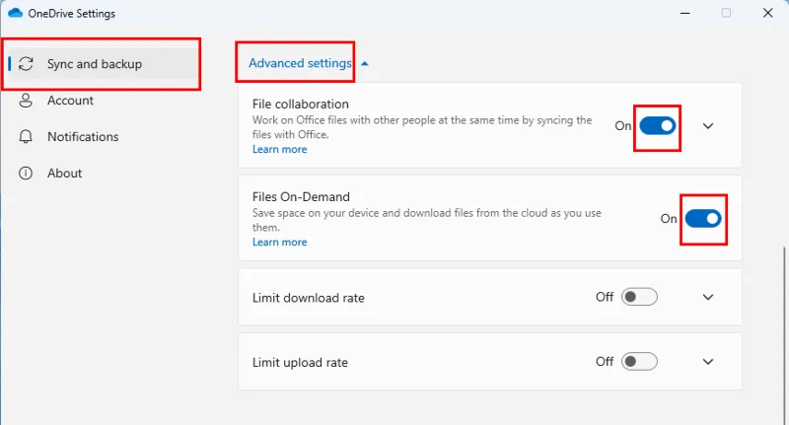Close the OneDrive Settings window
789x425 pixels.
(x=767, y=13)
